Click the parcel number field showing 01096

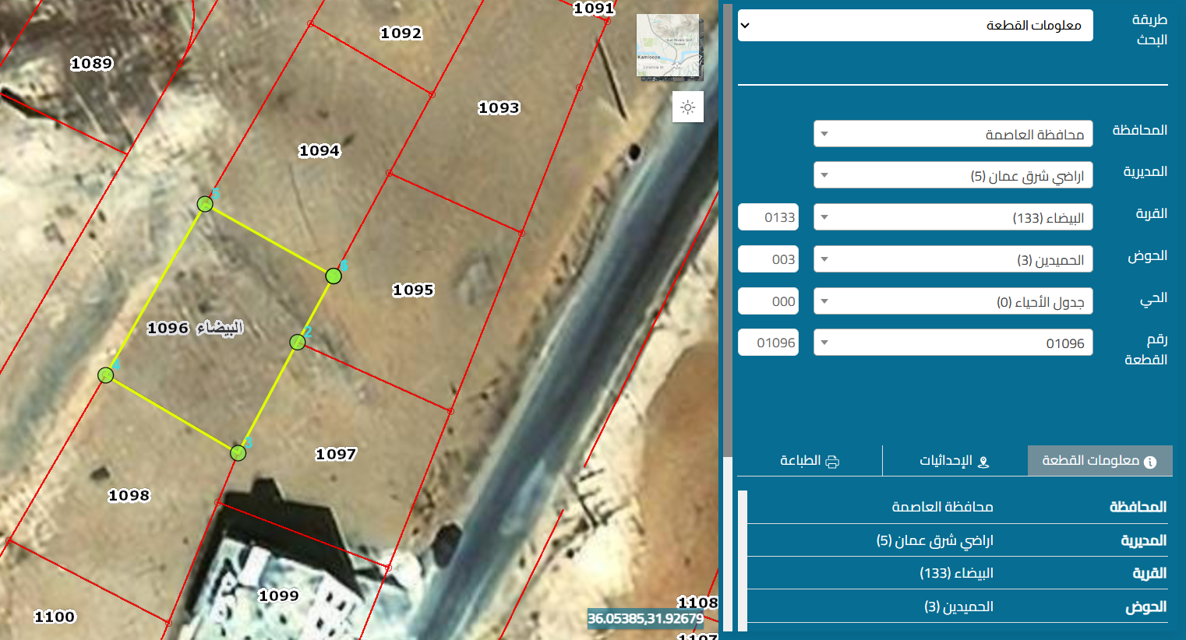click(768, 343)
